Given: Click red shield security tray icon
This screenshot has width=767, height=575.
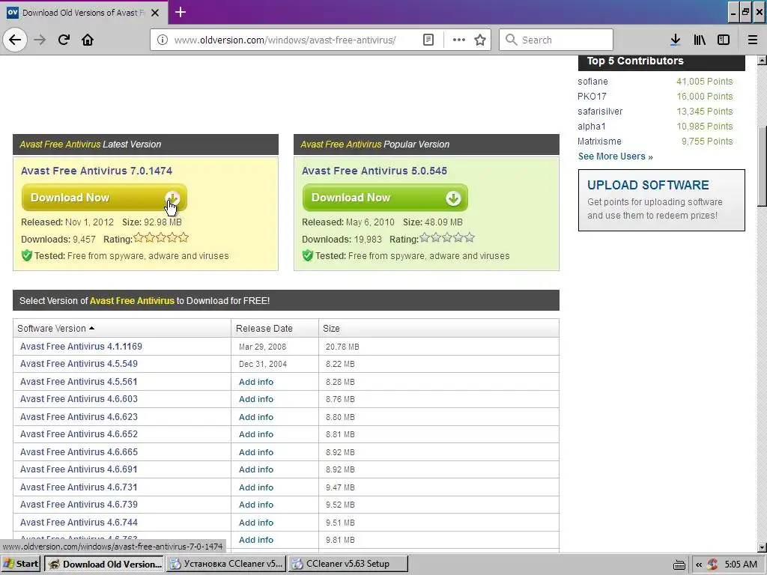Looking at the screenshot, I should [712, 565].
